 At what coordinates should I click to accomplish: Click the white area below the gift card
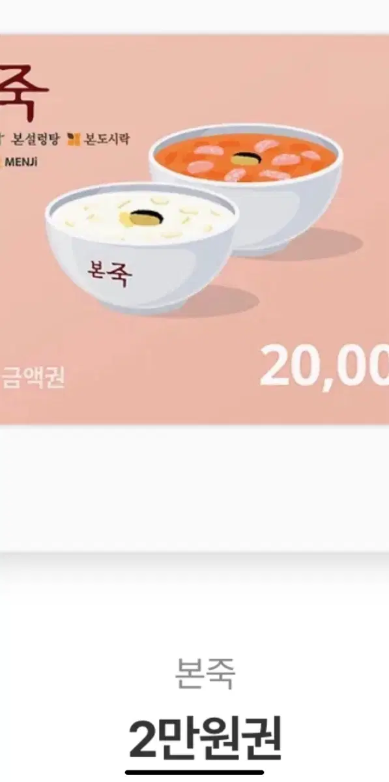click(194, 487)
